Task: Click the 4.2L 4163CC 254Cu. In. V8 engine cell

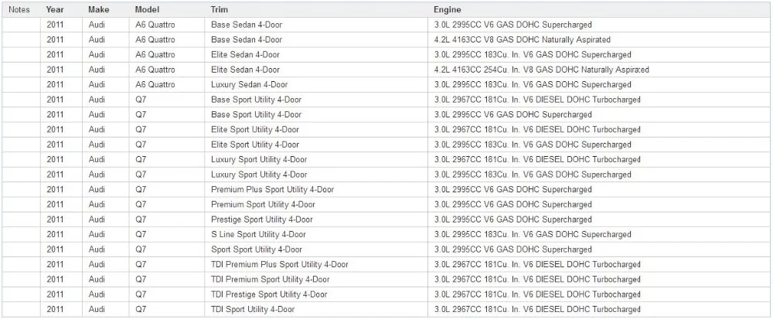Action: click(x=599, y=70)
